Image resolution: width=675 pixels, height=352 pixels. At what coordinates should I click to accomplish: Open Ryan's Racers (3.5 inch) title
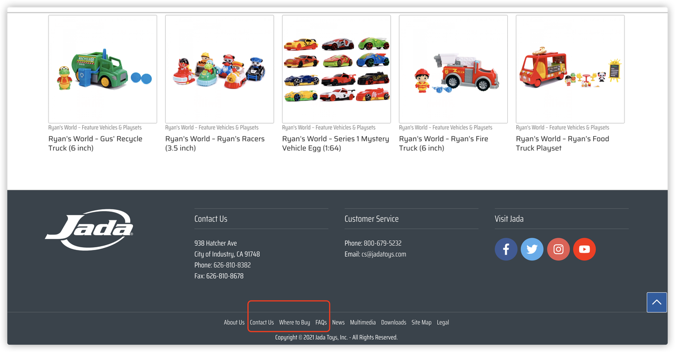tap(215, 144)
